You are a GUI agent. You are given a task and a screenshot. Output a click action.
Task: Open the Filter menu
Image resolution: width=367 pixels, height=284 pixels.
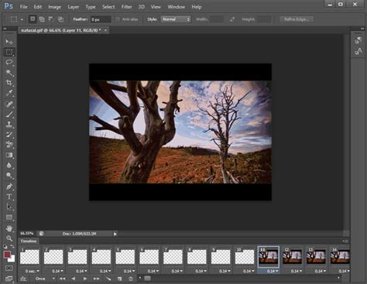[126, 7]
